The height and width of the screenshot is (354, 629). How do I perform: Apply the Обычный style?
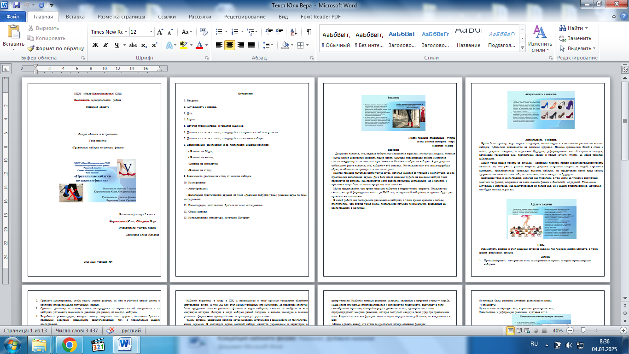coord(336,38)
